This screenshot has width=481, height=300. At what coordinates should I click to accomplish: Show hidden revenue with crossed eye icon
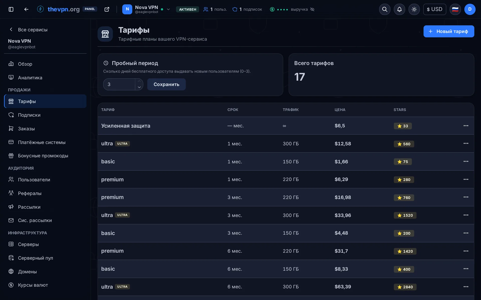point(312,9)
